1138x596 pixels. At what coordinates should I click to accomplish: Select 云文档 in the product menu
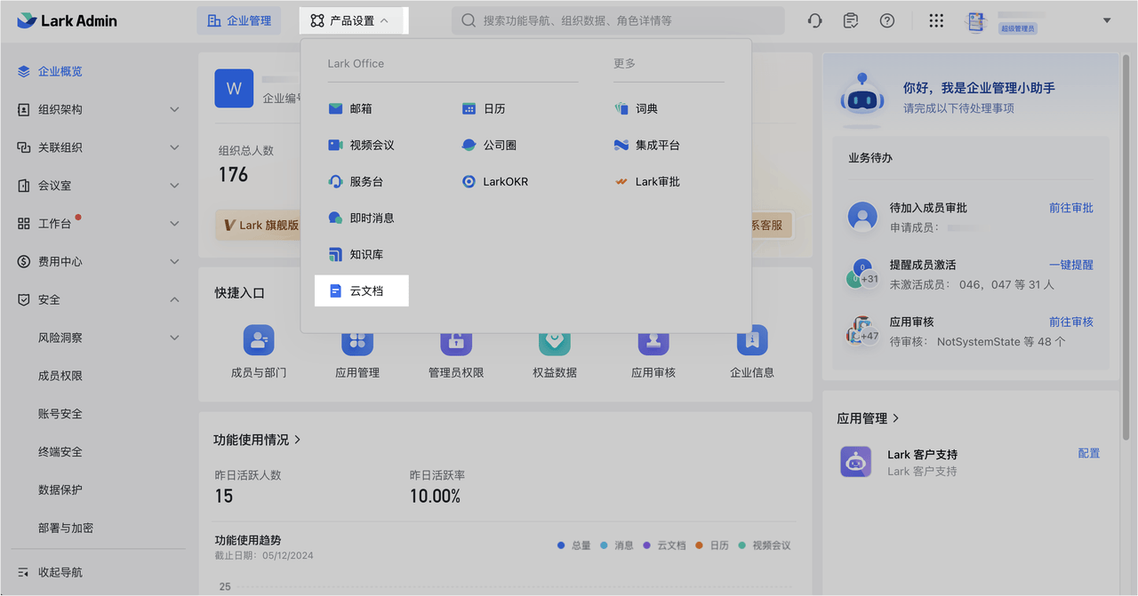click(x=362, y=290)
